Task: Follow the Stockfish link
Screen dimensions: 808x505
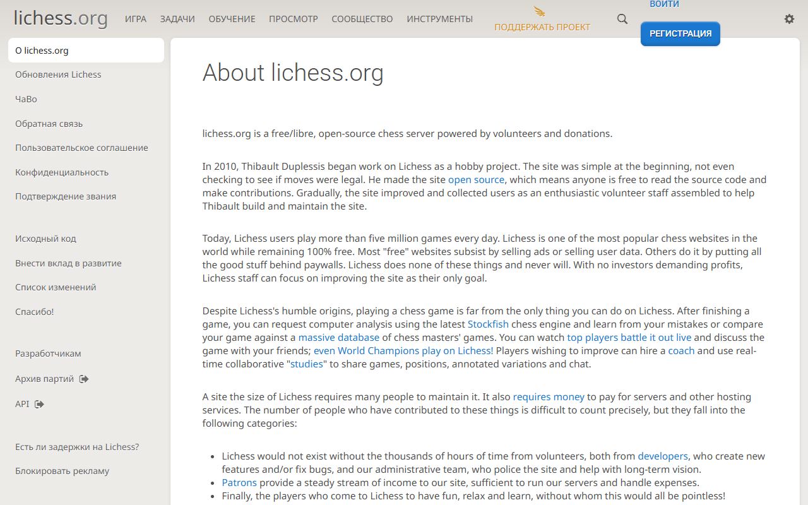Action: 488,324
